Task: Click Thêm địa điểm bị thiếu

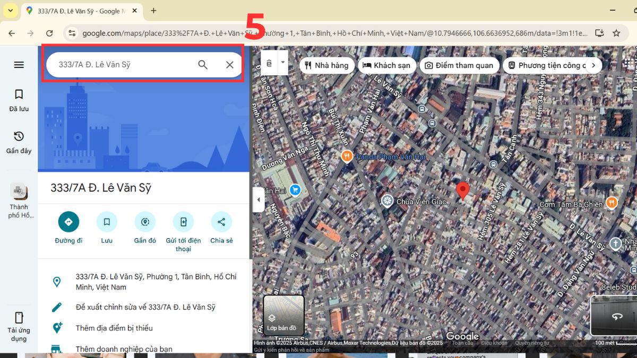Action: (114, 328)
